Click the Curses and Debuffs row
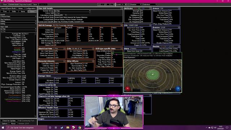The height and width of the screenshot is (130, 231). (80, 22)
